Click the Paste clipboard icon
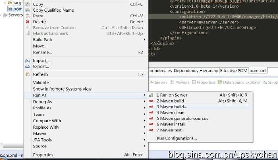This screenshot has width=278, height=160. point(27,16)
